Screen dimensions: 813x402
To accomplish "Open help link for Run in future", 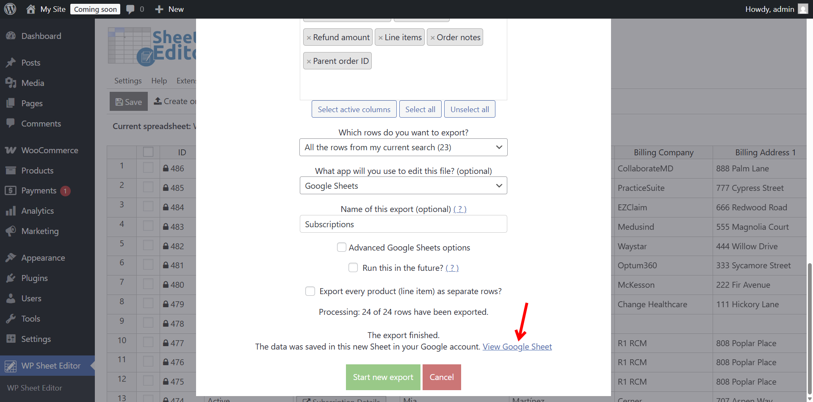I will pyautogui.click(x=452, y=268).
